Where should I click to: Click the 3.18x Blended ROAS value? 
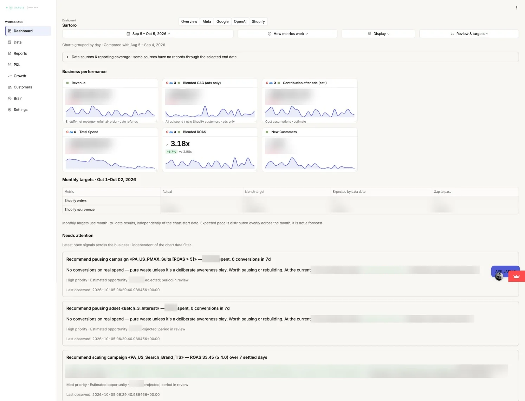coord(180,144)
